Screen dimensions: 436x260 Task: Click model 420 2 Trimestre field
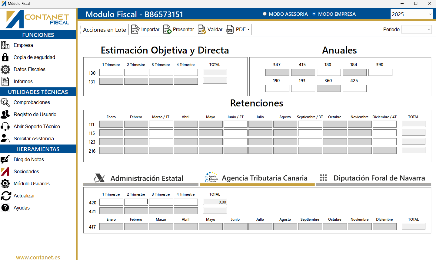point(136,202)
